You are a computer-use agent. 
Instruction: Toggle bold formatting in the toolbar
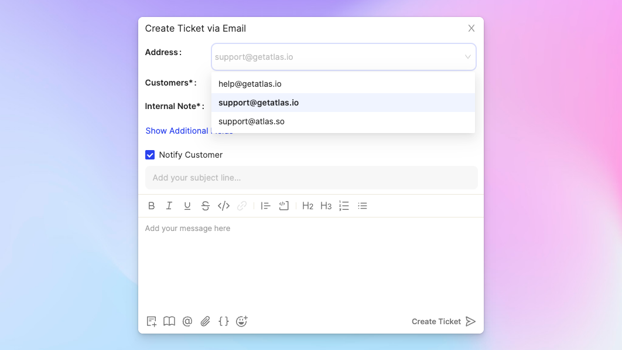coord(151,206)
